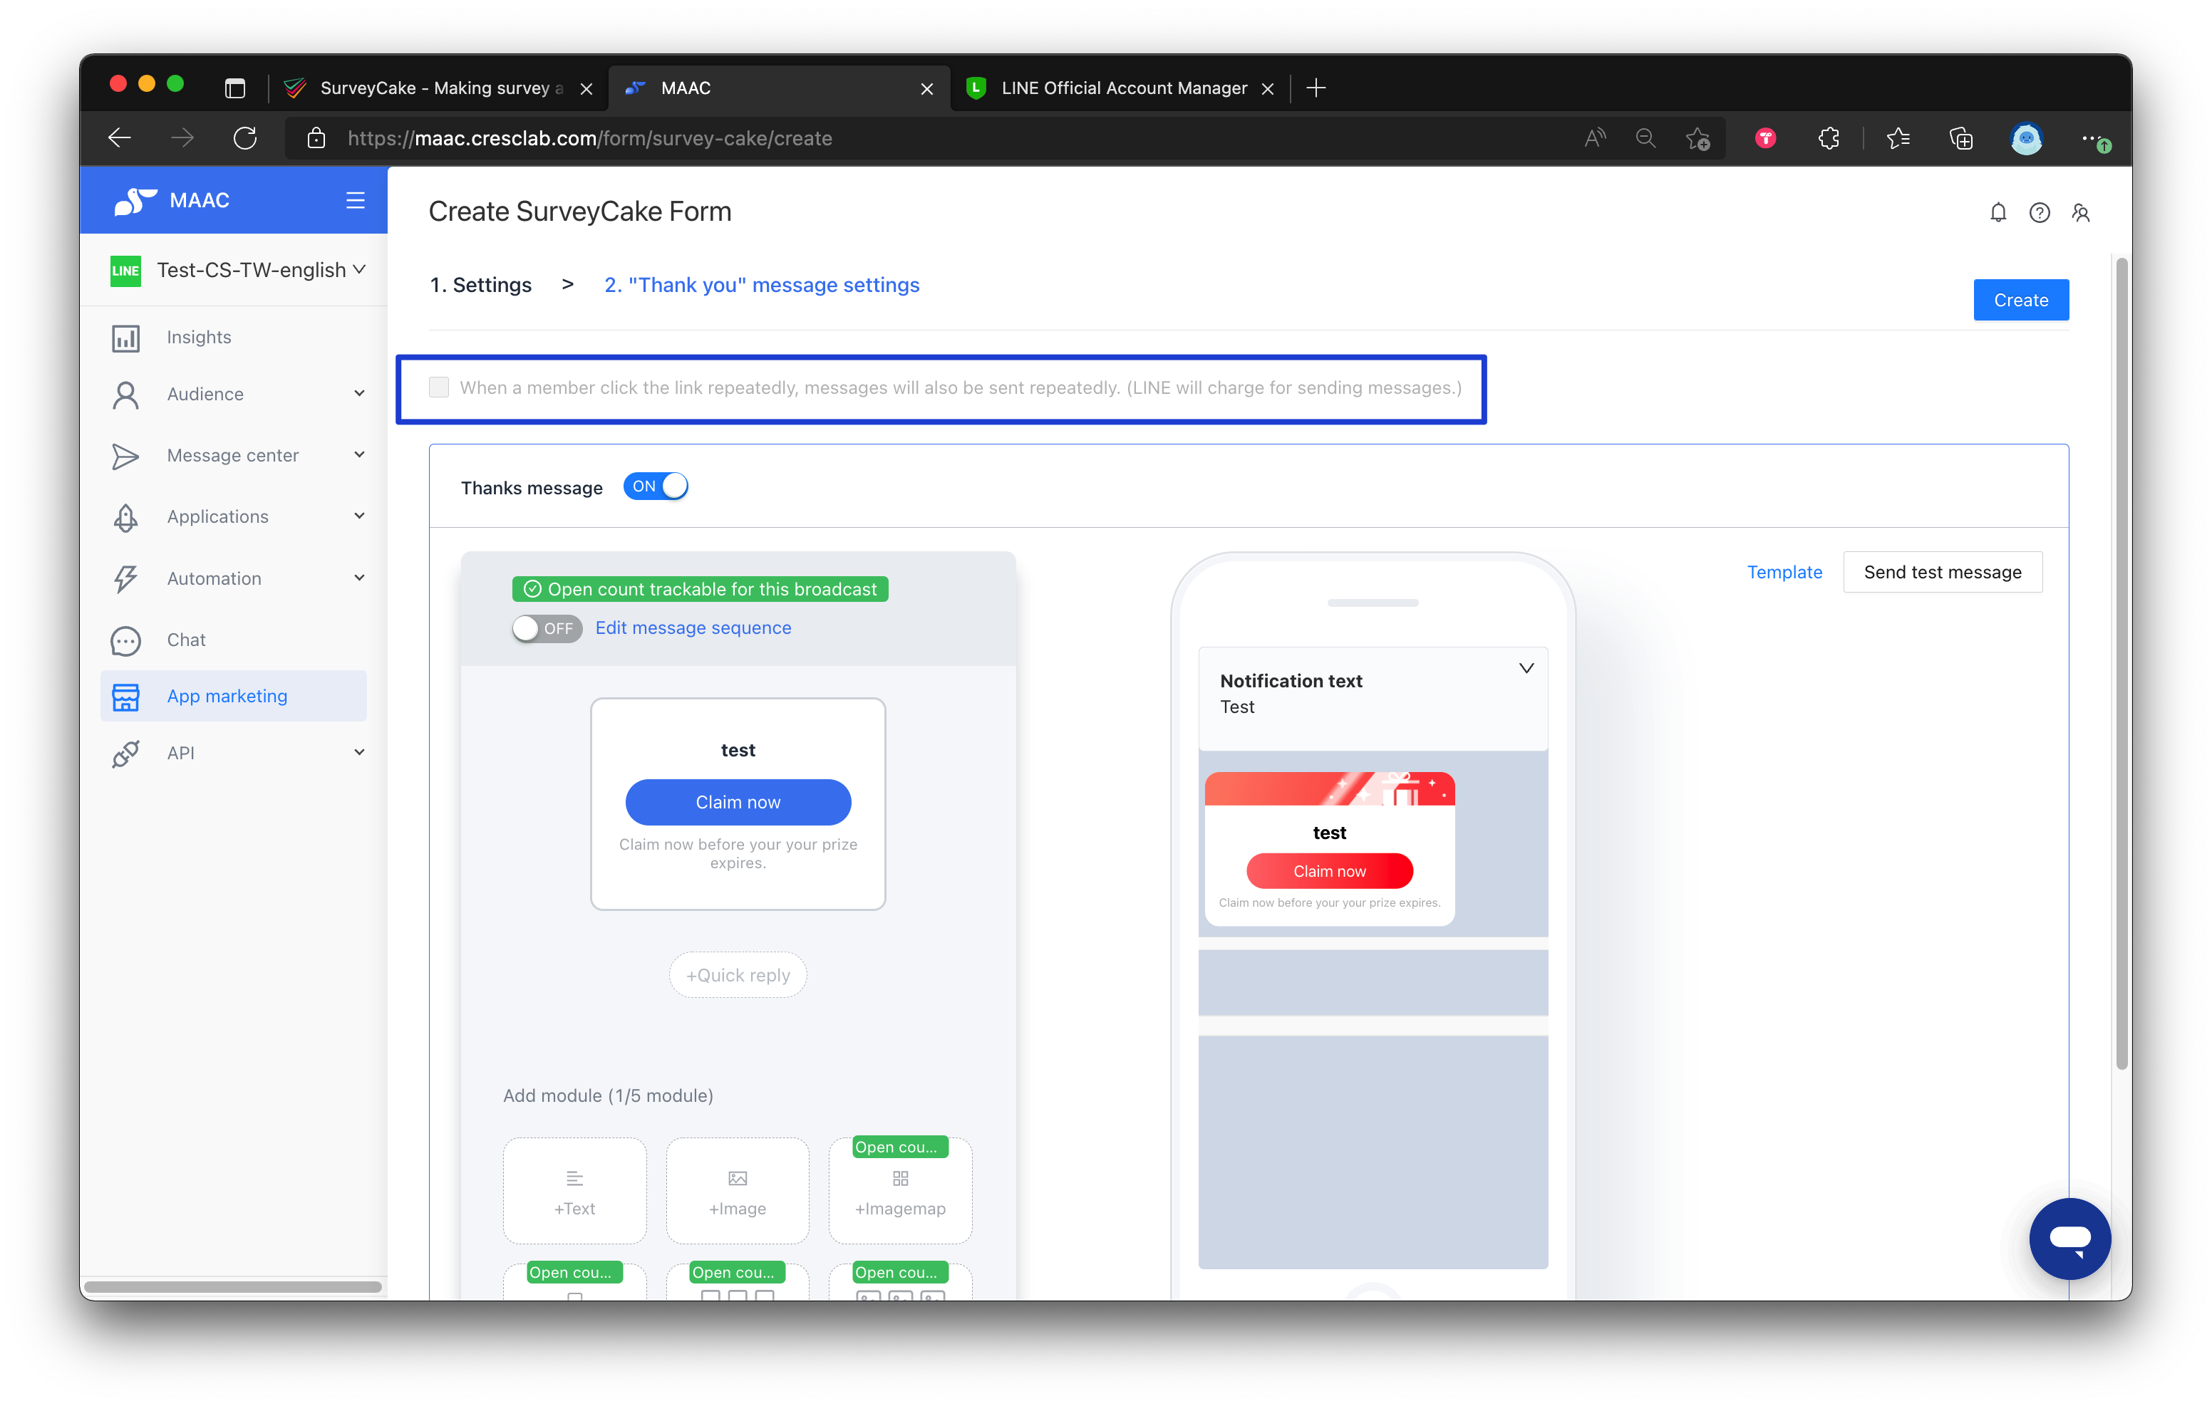This screenshot has width=2212, height=1406.
Task: Click the blue Create button
Action: click(x=2020, y=301)
